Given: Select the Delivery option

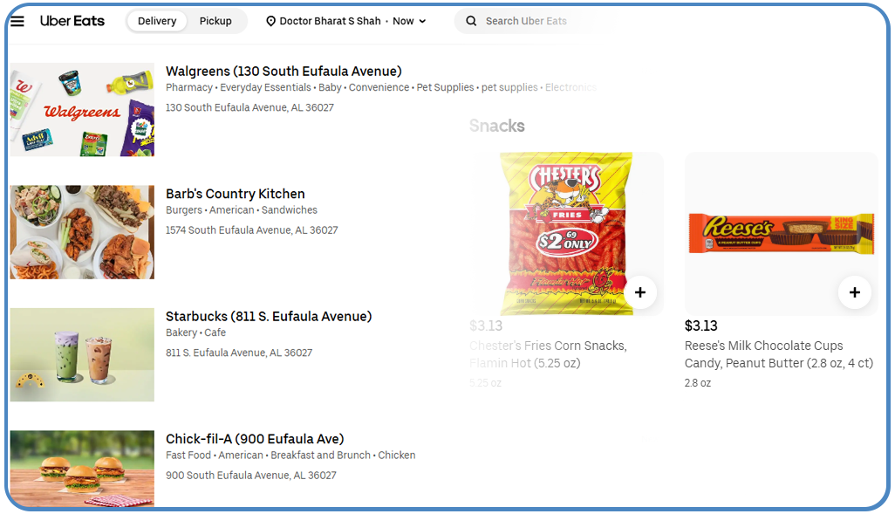Looking at the screenshot, I should click(157, 21).
